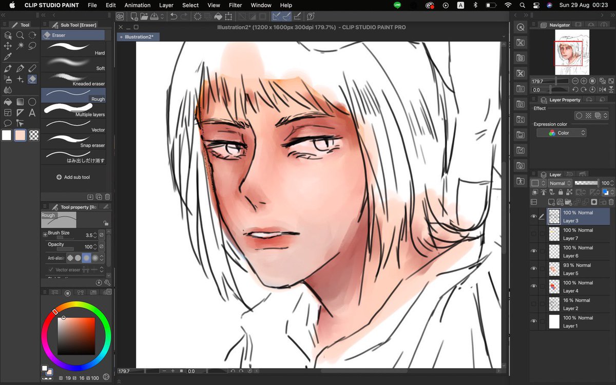Select the Snap eraser sub tool
The height and width of the screenshot is (385, 616).
click(73, 141)
